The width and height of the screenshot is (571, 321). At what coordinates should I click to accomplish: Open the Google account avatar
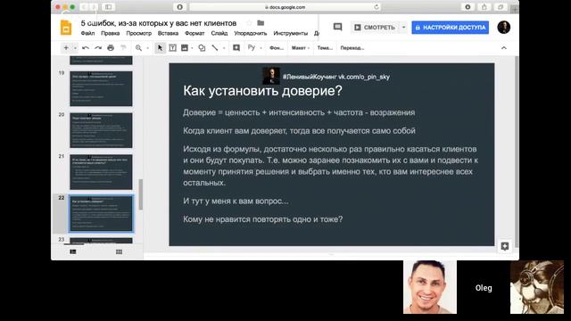pos(503,28)
